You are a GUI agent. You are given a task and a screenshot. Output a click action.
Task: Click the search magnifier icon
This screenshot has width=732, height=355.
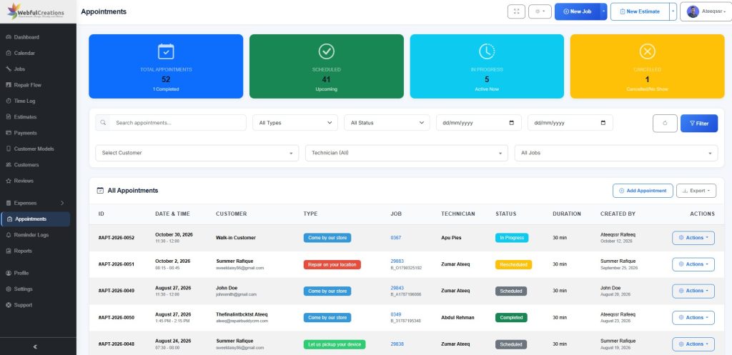(103, 123)
